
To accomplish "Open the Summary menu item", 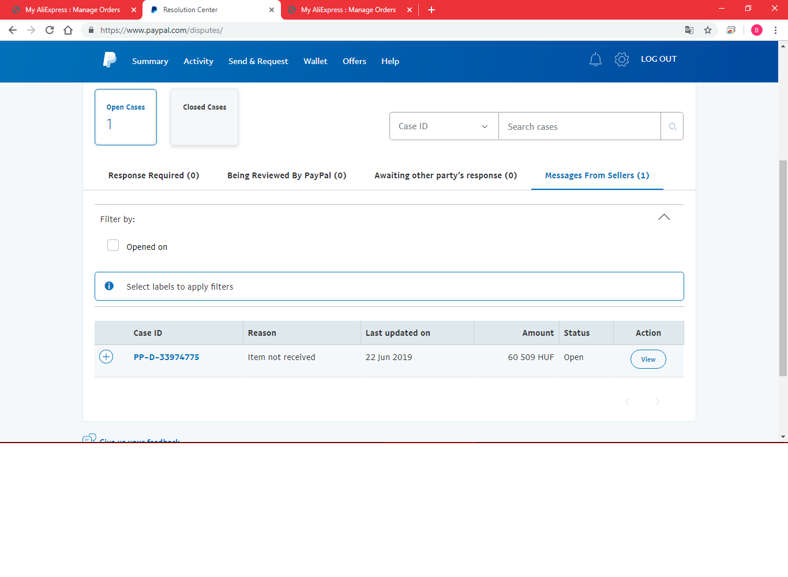I will (x=150, y=61).
